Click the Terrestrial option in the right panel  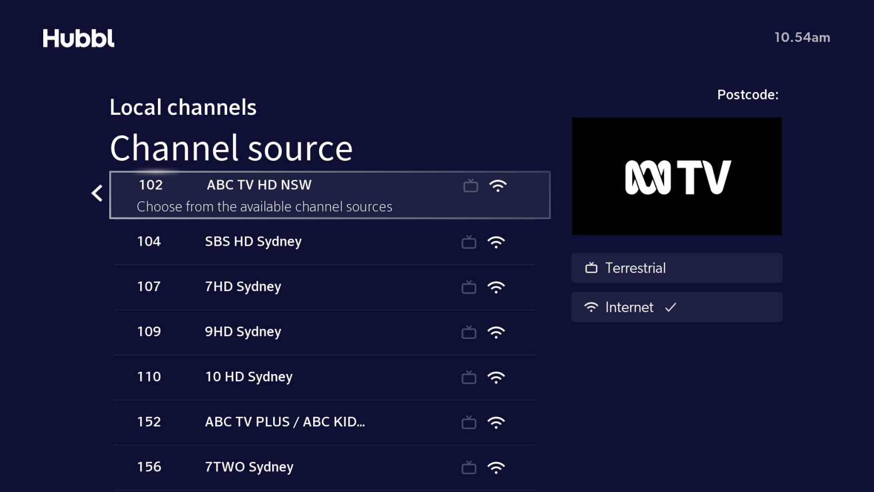click(677, 267)
